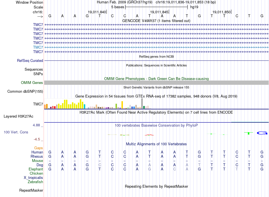Click the Multiz Alignments of 100 Vertebrates title
Viewport: 269px width, 197px height.
tap(156, 144)
